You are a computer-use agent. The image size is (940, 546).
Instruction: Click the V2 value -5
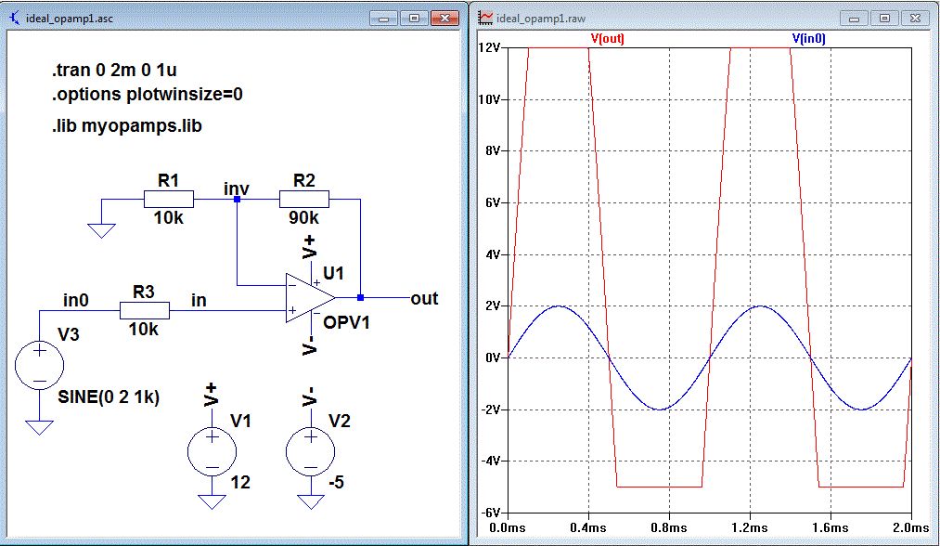pyautogui.click(x=336, y=483)
